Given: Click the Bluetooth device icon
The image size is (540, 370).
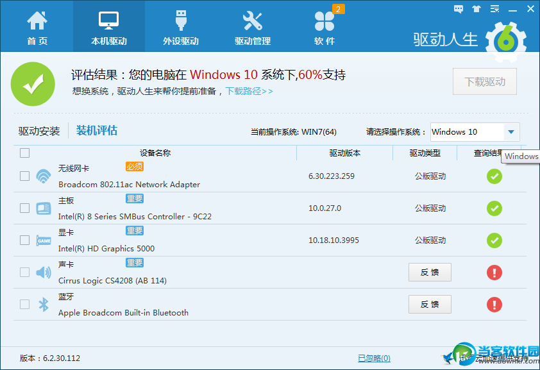Looking at the screenshot, I should click(44, 304).
